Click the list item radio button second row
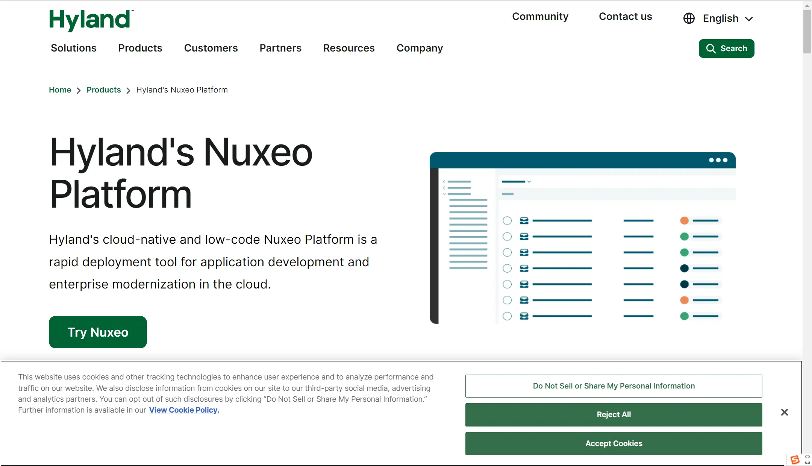 (507, 236)
